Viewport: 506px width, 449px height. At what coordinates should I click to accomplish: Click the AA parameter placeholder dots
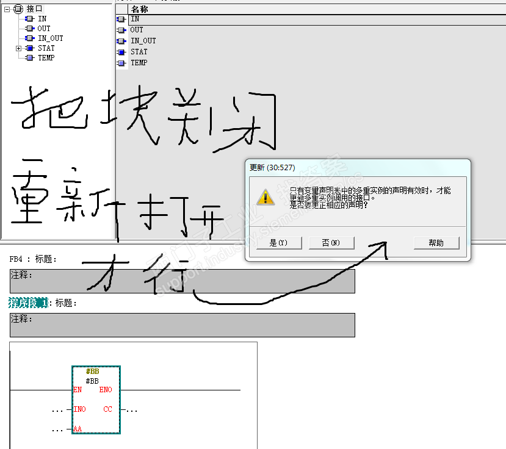click(57, 430)
